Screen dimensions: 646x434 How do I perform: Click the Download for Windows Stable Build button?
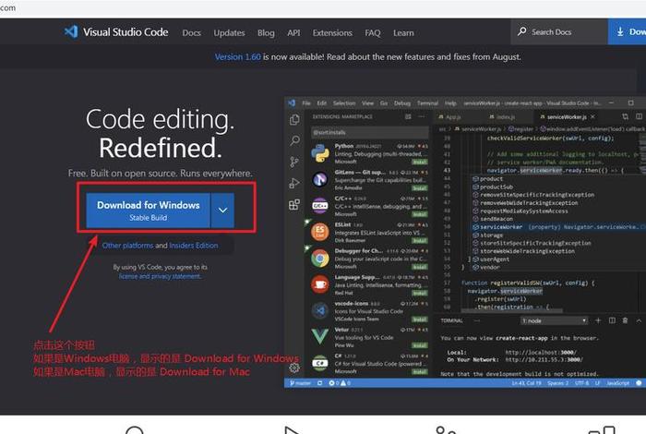(x=149, y=211)
